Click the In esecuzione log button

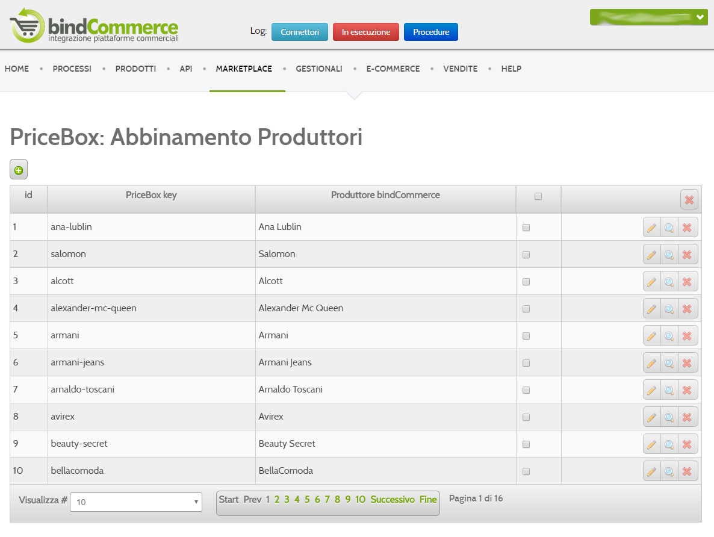point(365,32)
